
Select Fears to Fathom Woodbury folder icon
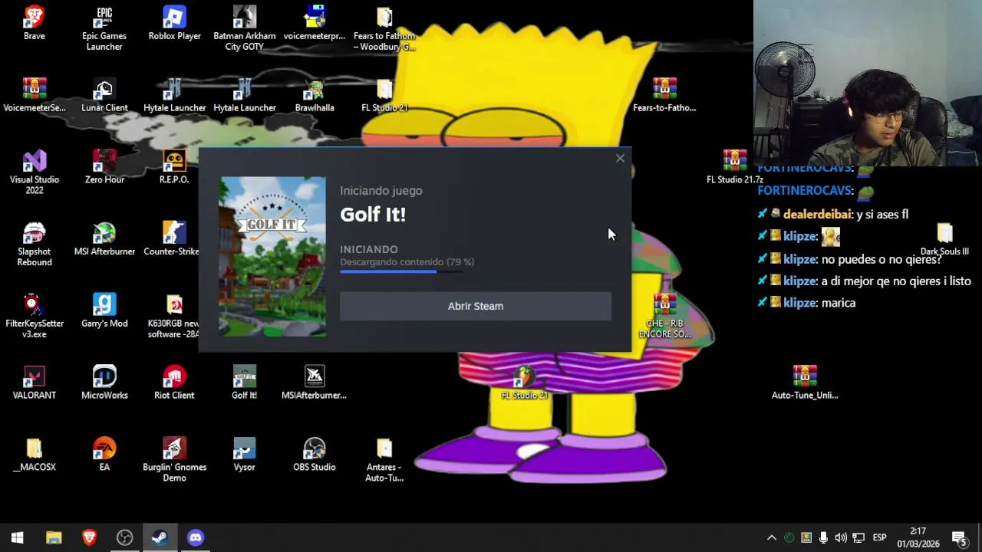point(384,29)
